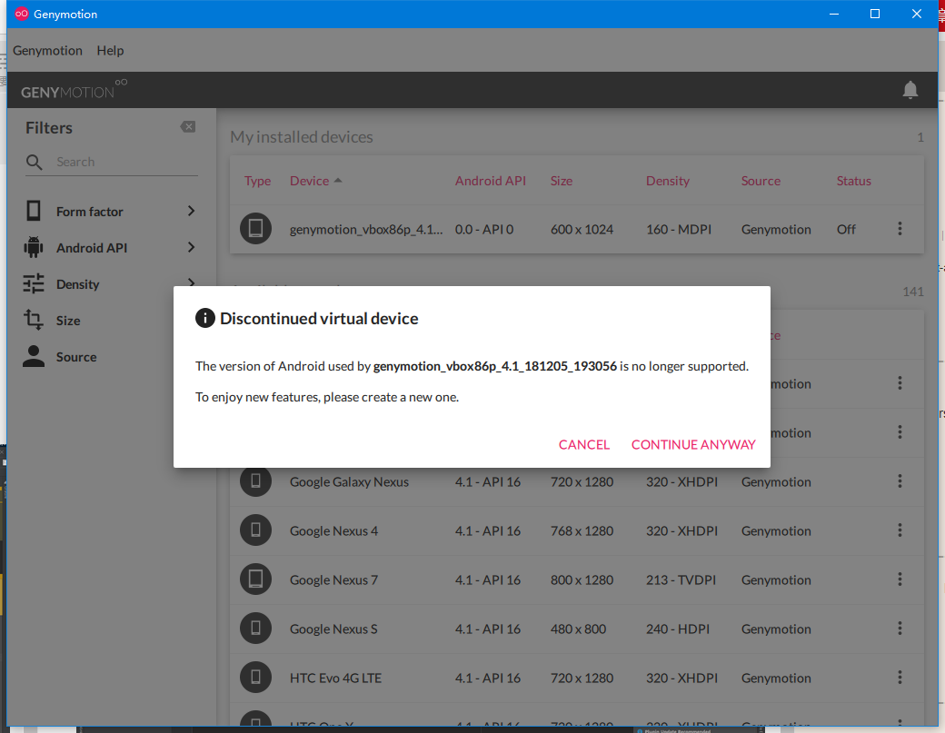The height and width of the screenshot is (733, 945).
Task: Click the Google Nexus S phone icon
Action: pos(255,629)
